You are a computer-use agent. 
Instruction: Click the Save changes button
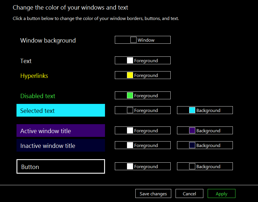click(x=153, y=194)
